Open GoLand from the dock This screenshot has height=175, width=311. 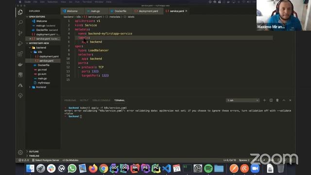[114, 169]
